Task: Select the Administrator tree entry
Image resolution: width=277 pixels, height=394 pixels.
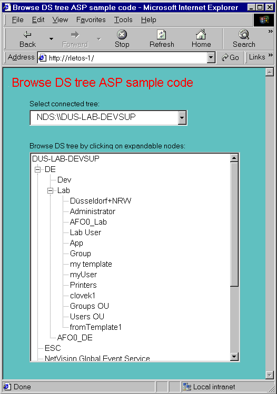Action: coord(93,211)
